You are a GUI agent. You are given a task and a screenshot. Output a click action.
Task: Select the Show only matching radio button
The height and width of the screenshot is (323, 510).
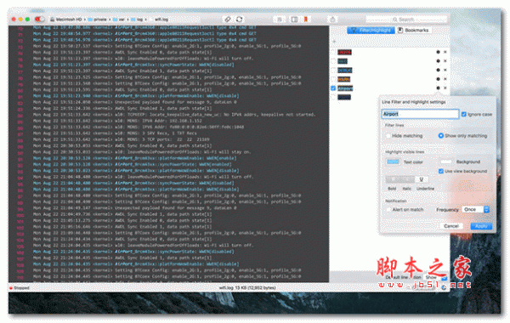click(x=441, y=136)
